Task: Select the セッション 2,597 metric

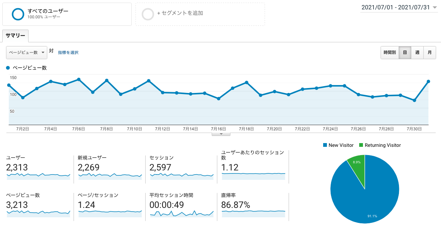Action: 182,167
